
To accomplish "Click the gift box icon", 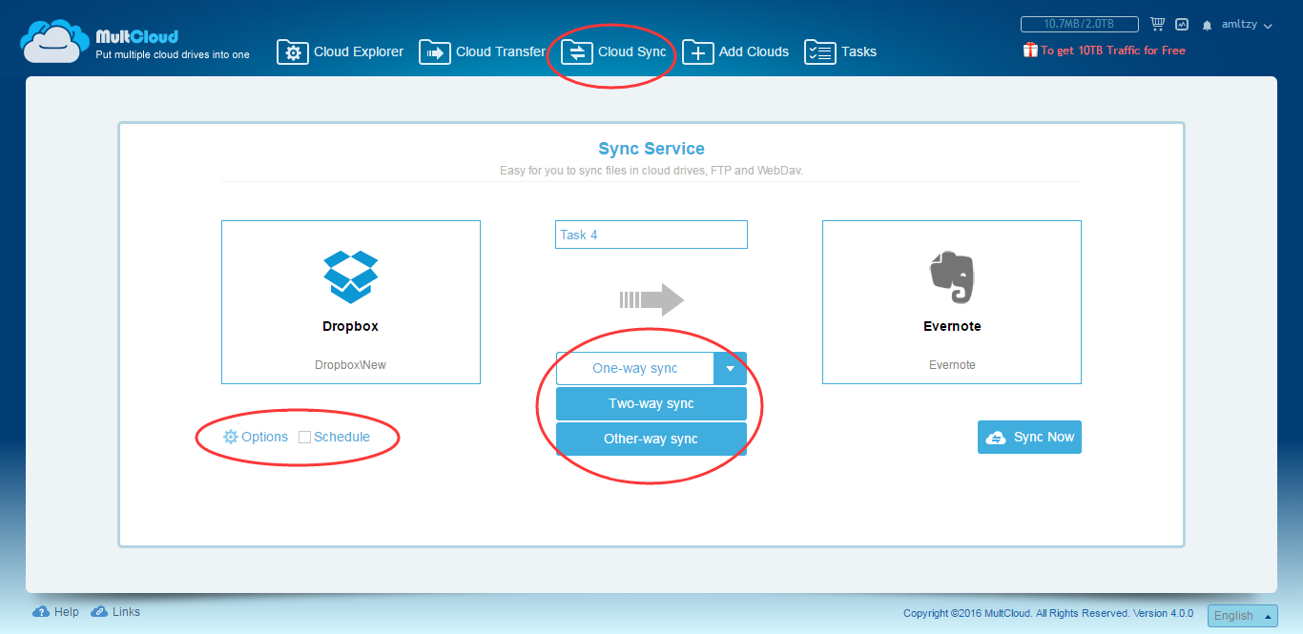I will (x=1030, y=50).
